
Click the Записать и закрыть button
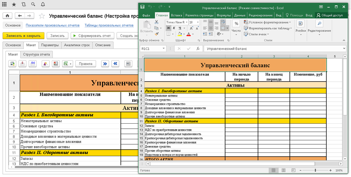click(x=23, y=35)
